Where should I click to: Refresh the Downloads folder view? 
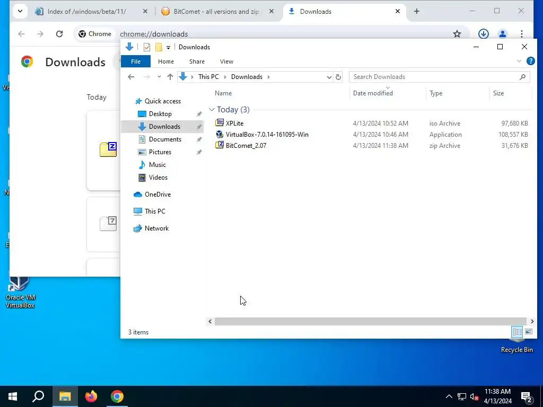coord(338,77)
